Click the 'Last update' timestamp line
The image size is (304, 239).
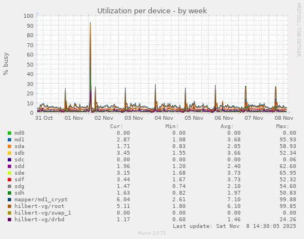[235, 226]
